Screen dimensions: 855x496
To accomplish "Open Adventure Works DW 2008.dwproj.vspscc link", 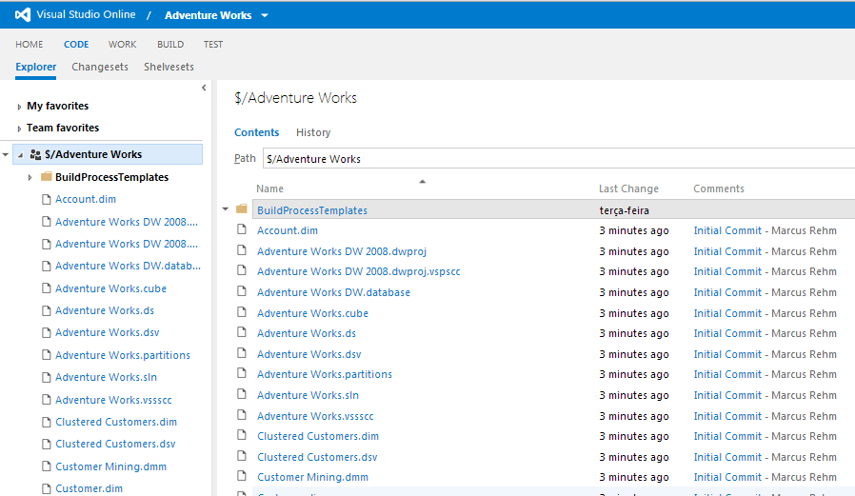I will coord(358,271).
